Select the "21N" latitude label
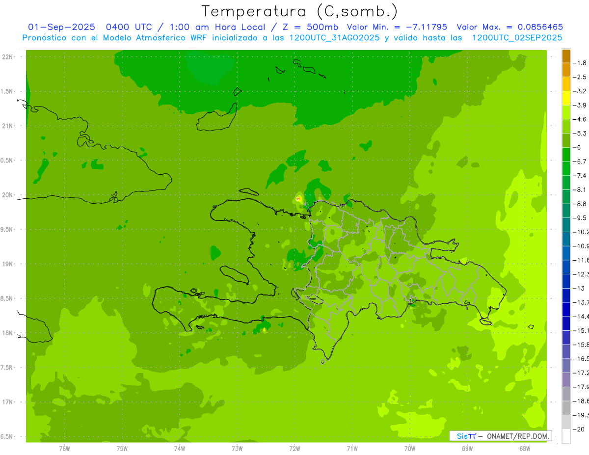The image size is (589, 455). point(7,126)
